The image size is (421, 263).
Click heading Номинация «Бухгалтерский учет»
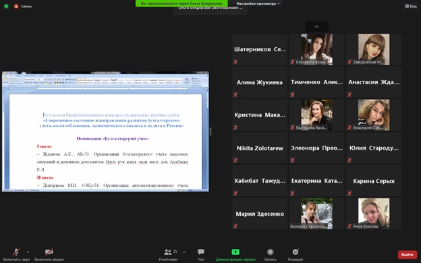point(113,138)
